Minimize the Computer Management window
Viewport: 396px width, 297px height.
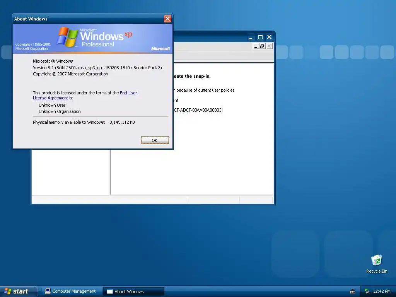point(251,37)
